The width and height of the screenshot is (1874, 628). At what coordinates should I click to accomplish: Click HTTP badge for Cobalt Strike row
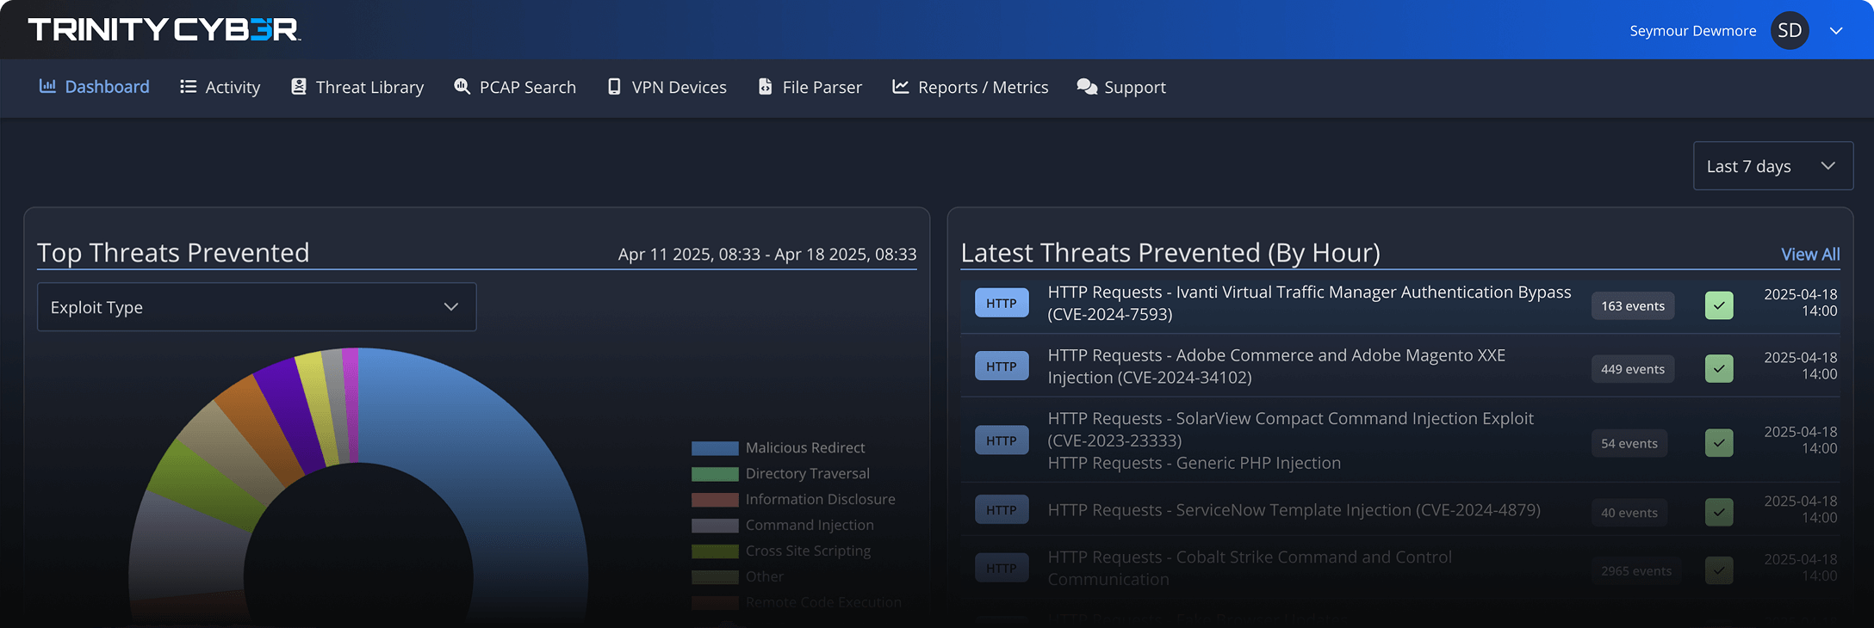(x=1002, y=568)
